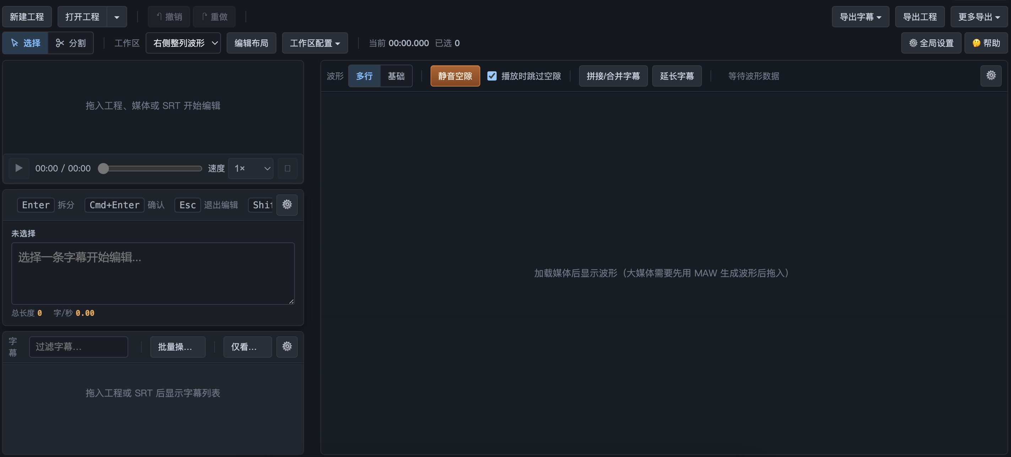Click the square stop button beside speed
Screen dimensions: 1011x457
[x=287, y=168]
